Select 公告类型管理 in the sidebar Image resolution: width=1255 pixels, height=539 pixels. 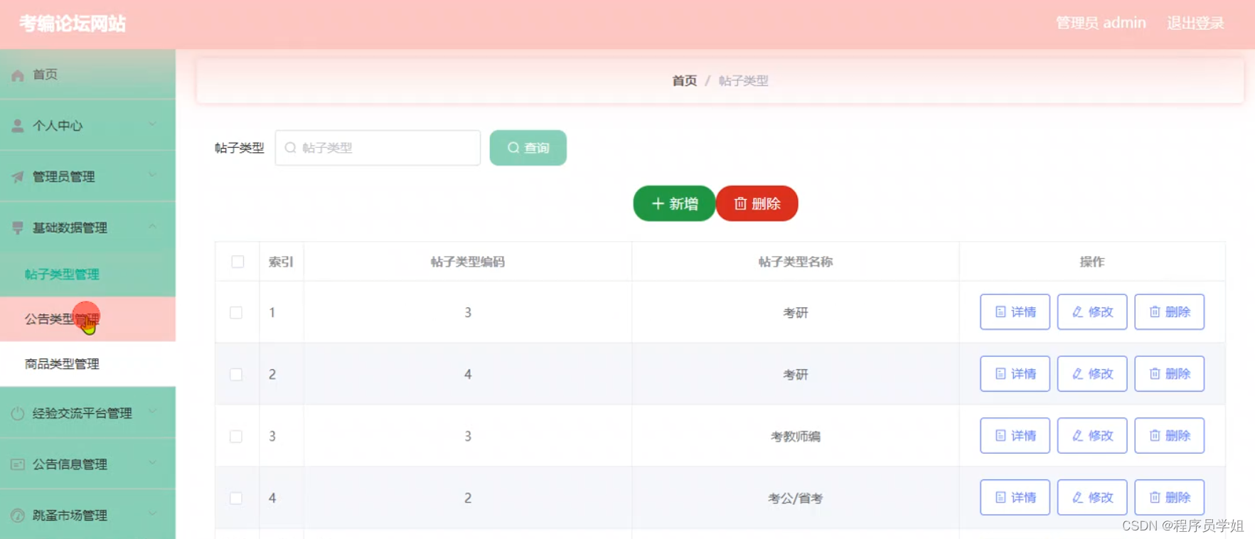click(87, 319)
